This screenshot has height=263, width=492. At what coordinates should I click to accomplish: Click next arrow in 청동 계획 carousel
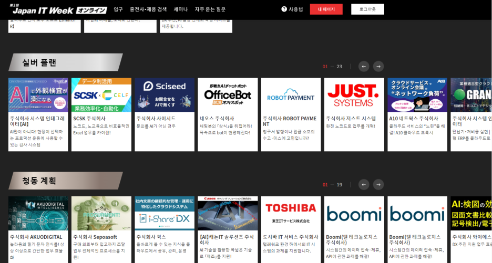378,185
